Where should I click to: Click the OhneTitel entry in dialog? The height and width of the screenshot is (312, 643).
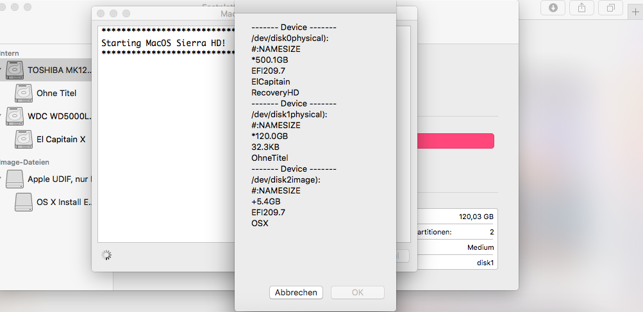270,158
